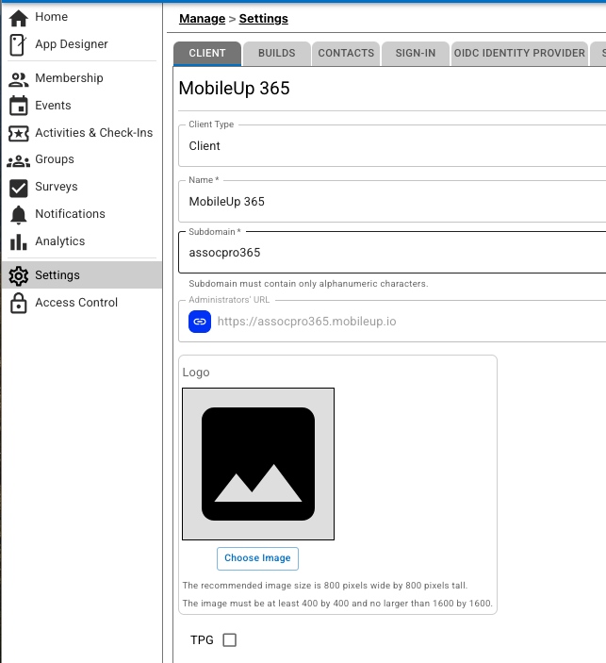Follow the Manage breadcrumb link
Image resolution: width=606 pixels, height=663 pixels.
(x=202, y=19)
